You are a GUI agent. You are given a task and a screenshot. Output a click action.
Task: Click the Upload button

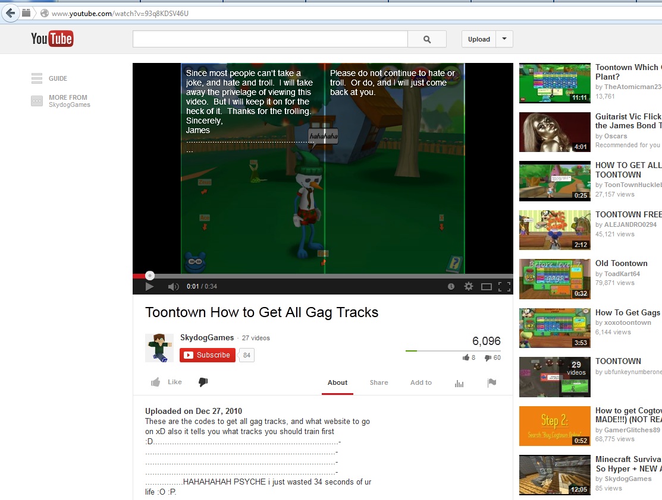pyautogui.click(x=479, y=39)
